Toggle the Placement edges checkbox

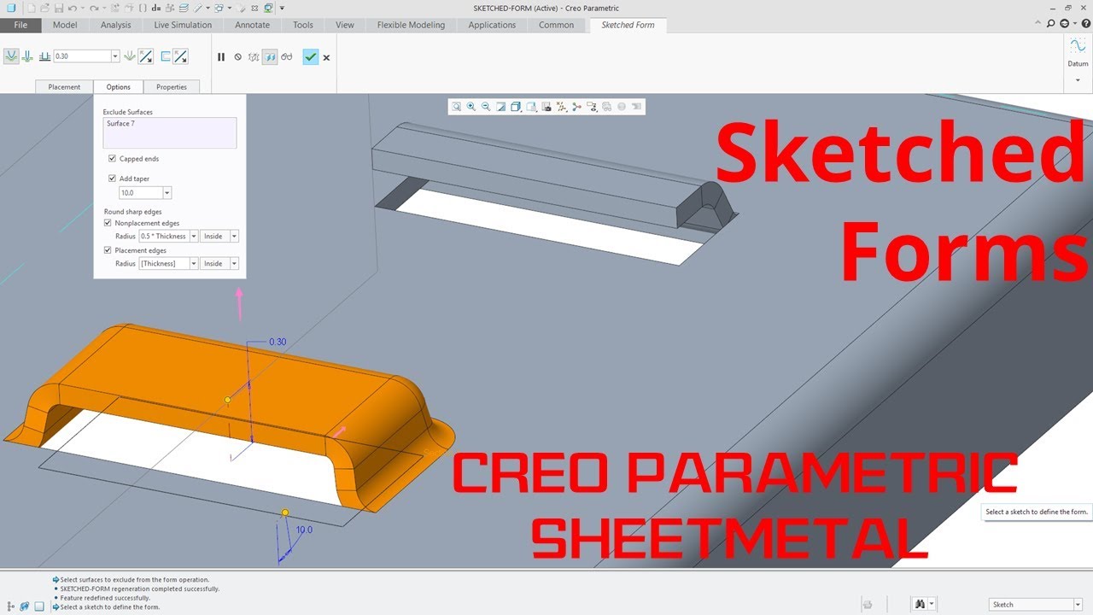(108, 250)
